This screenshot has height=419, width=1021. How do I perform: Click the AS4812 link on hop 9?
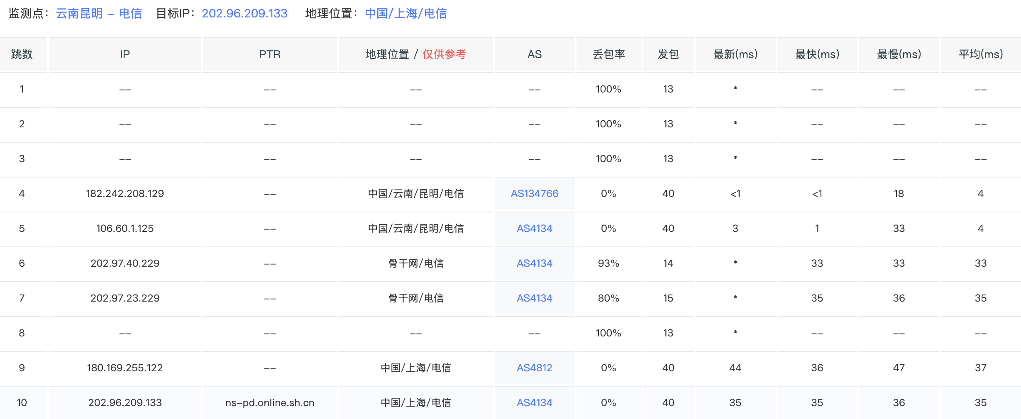point(534,368)
